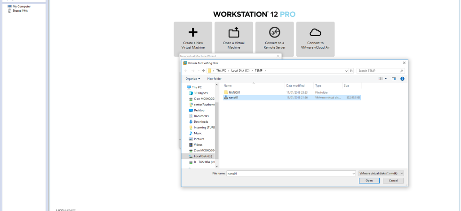Screen dimensions: 461x211
Task: Close the Browse for Existing Disk dialog
Action: (x=404, y=63)
